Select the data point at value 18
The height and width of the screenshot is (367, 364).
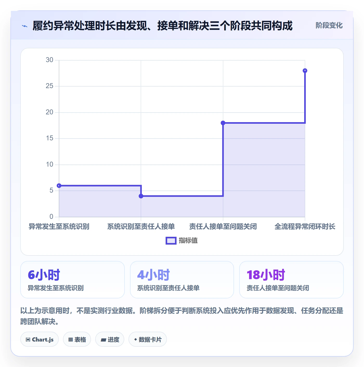(223, 123)
